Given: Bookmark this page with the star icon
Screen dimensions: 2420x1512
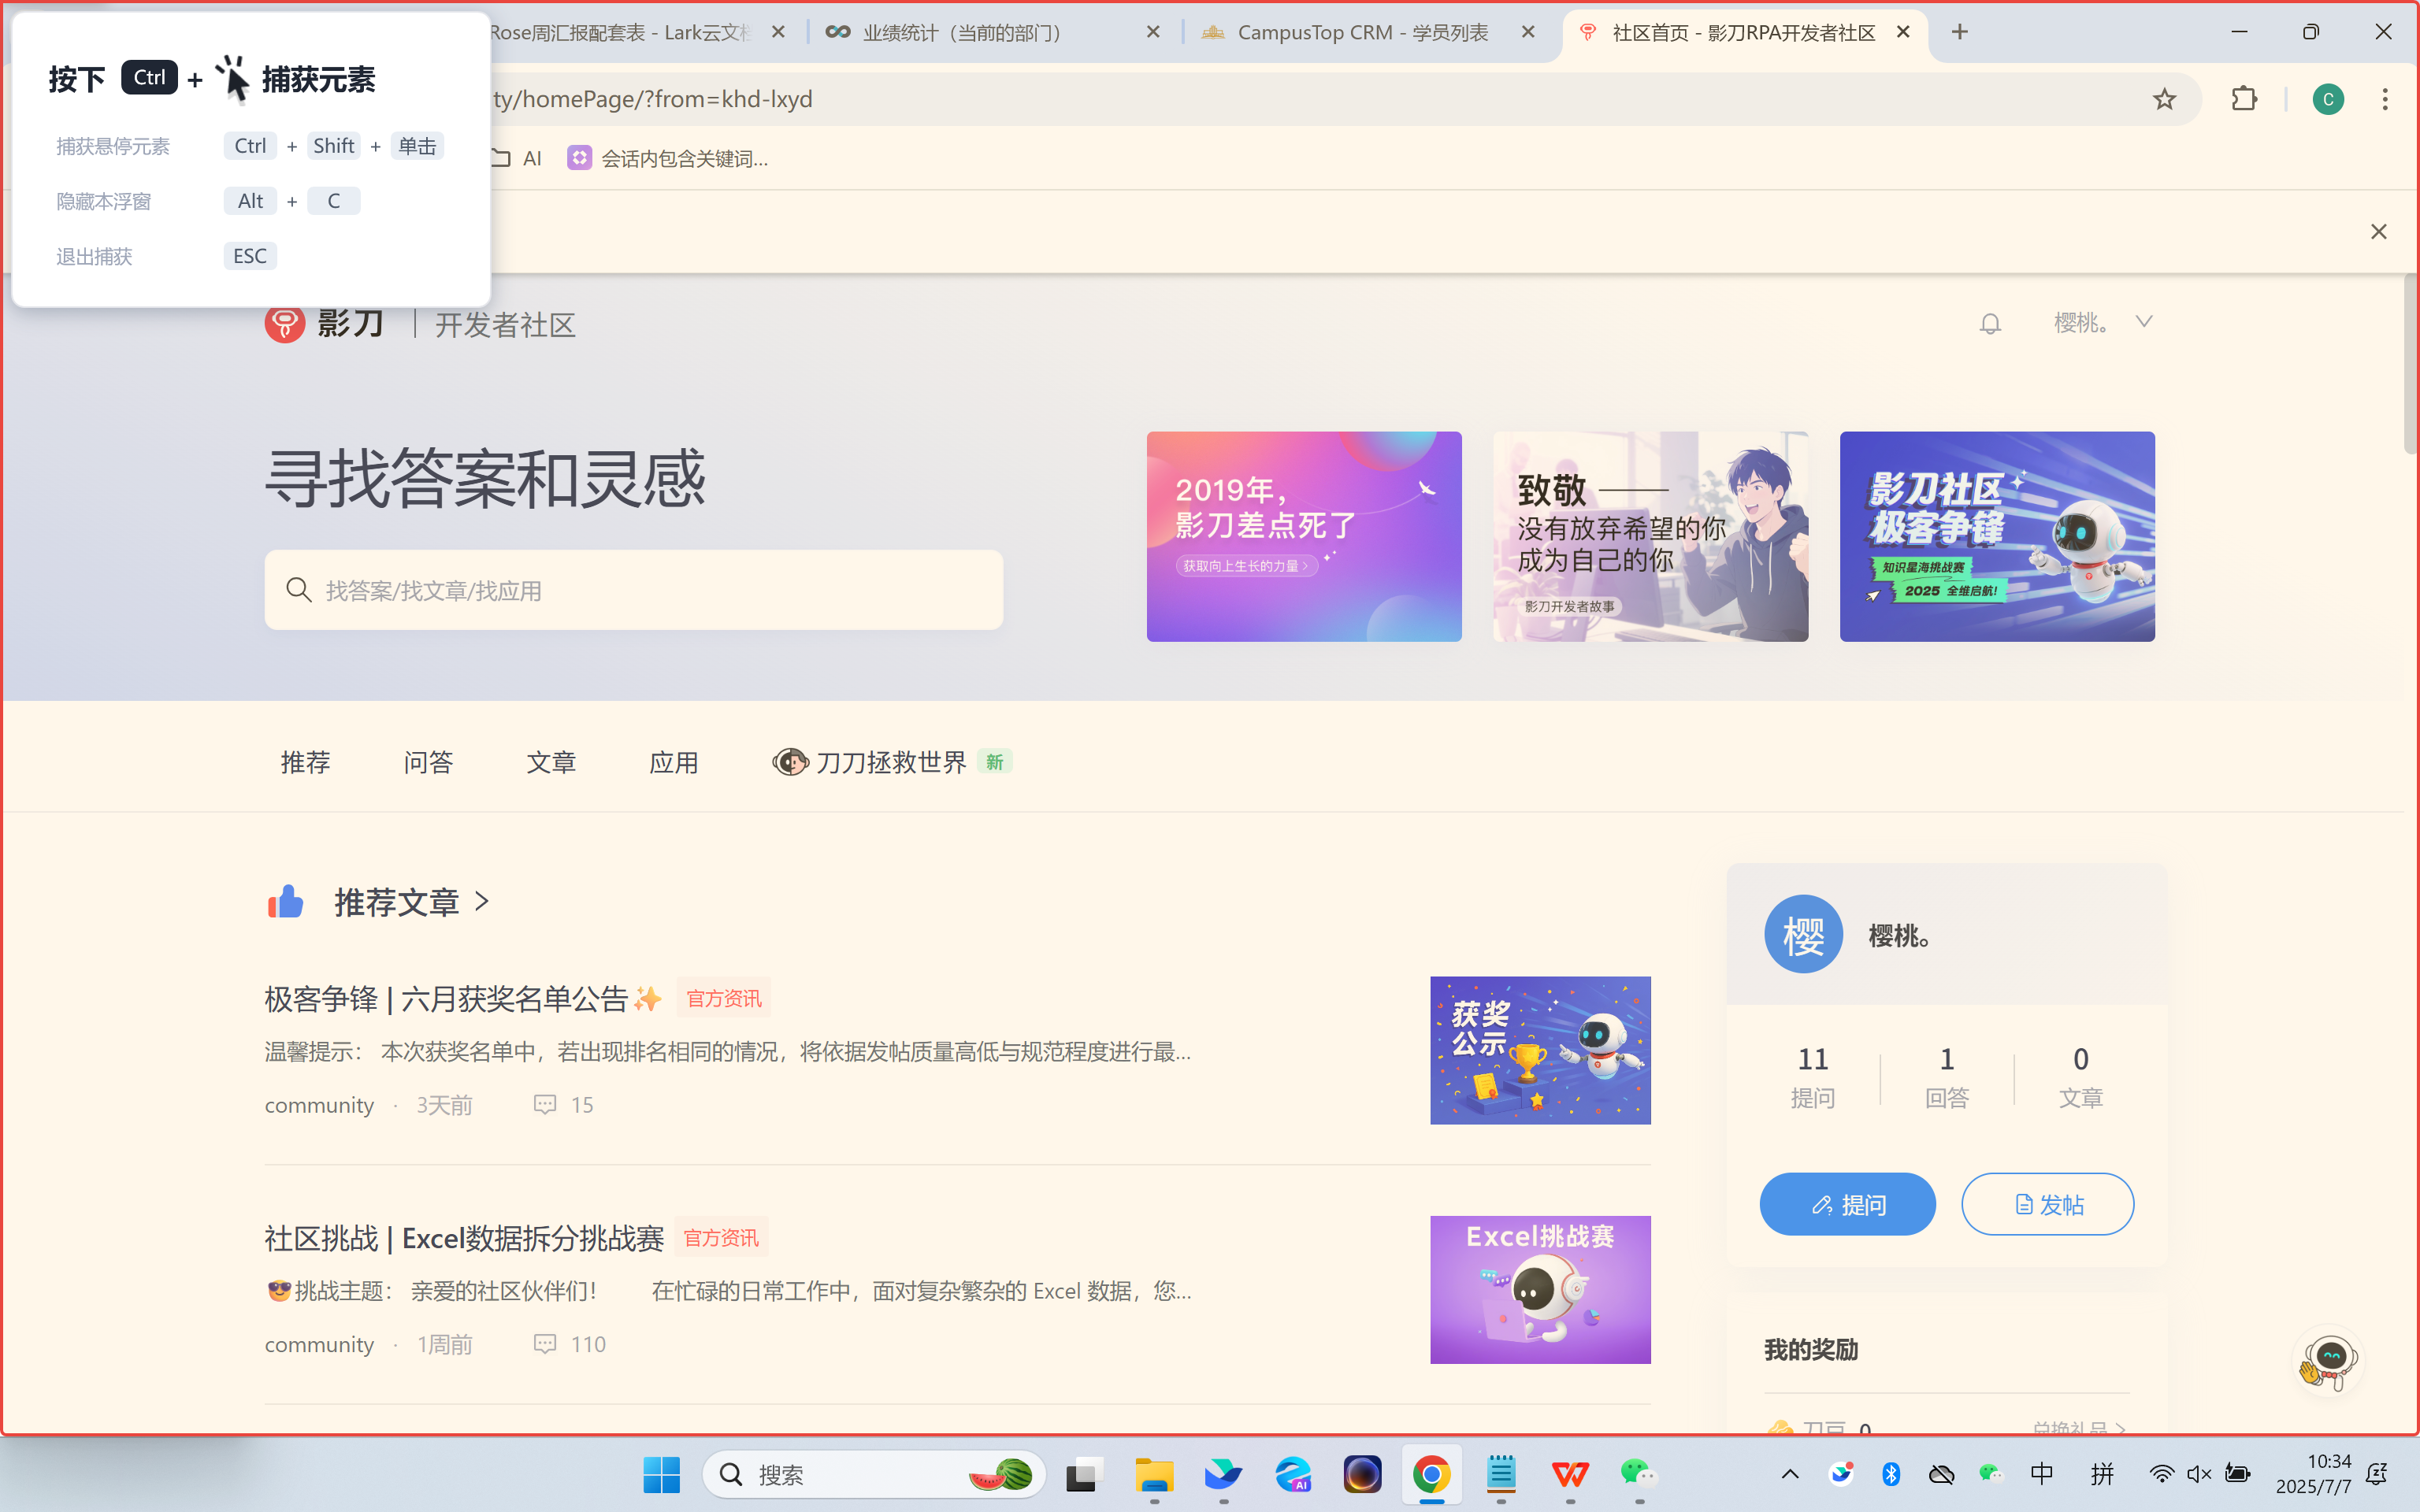Looking at the screenshot, I should (x=2164, y=99).
